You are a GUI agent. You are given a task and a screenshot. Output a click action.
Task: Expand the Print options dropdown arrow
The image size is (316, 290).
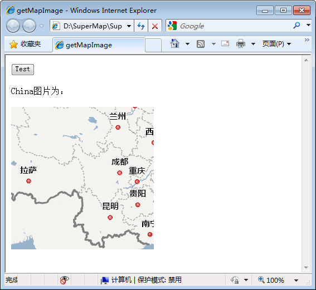pyautogui.click(x=254, y=44)
